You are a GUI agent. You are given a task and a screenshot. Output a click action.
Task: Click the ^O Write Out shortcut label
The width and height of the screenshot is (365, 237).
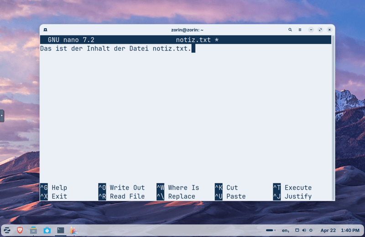click(x=121, y=187)
